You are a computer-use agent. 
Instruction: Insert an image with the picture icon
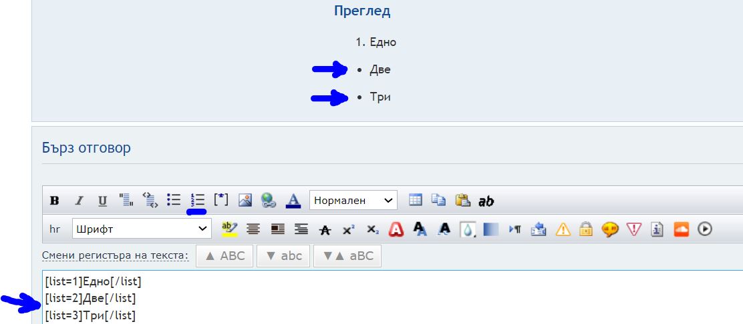point(245,200)
